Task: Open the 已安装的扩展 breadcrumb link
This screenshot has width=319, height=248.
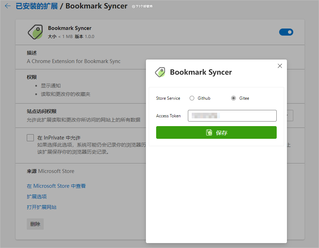Action: [x=37, y=6]
